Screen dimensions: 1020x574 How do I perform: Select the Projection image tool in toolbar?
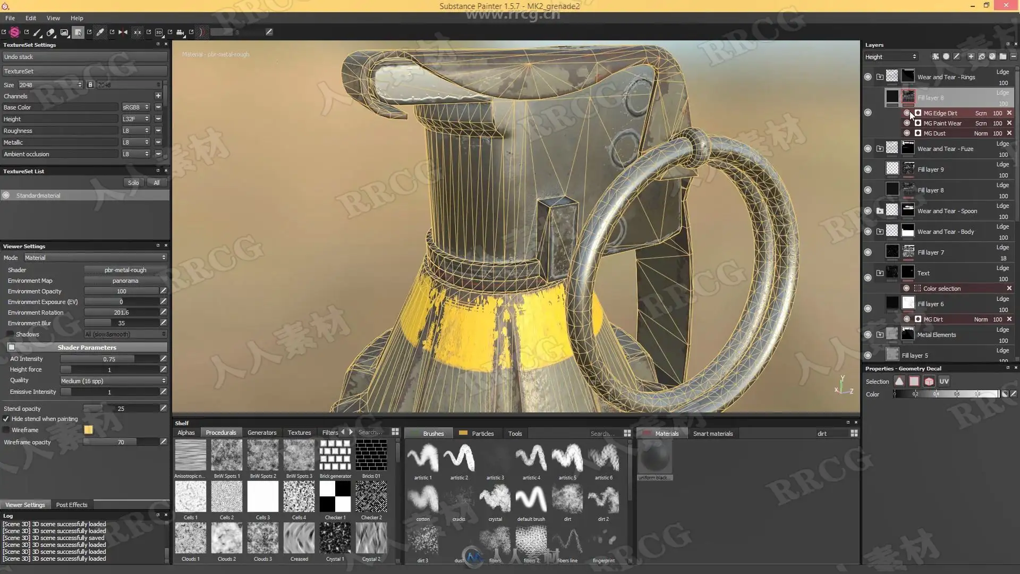point(64,32)
